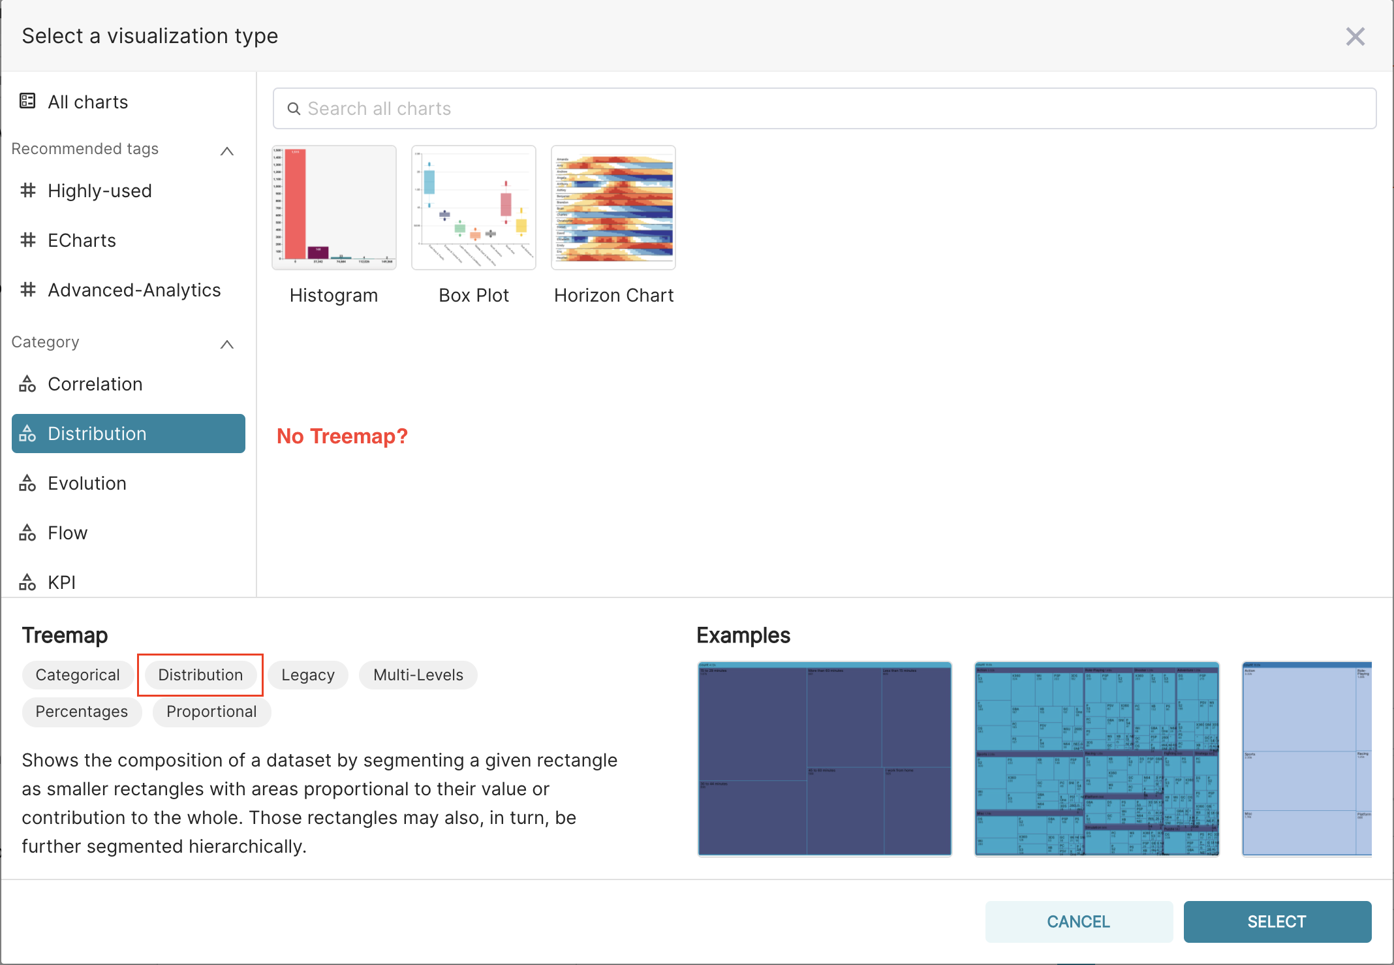Click the Multi-Levels tag chip

point(418,674)
